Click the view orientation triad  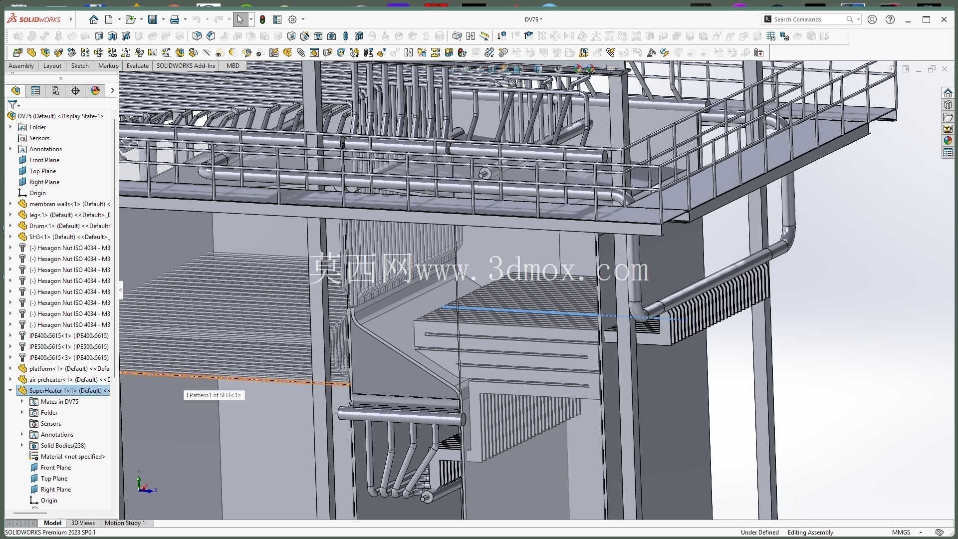pyautogui.click(x=146, y=484)
